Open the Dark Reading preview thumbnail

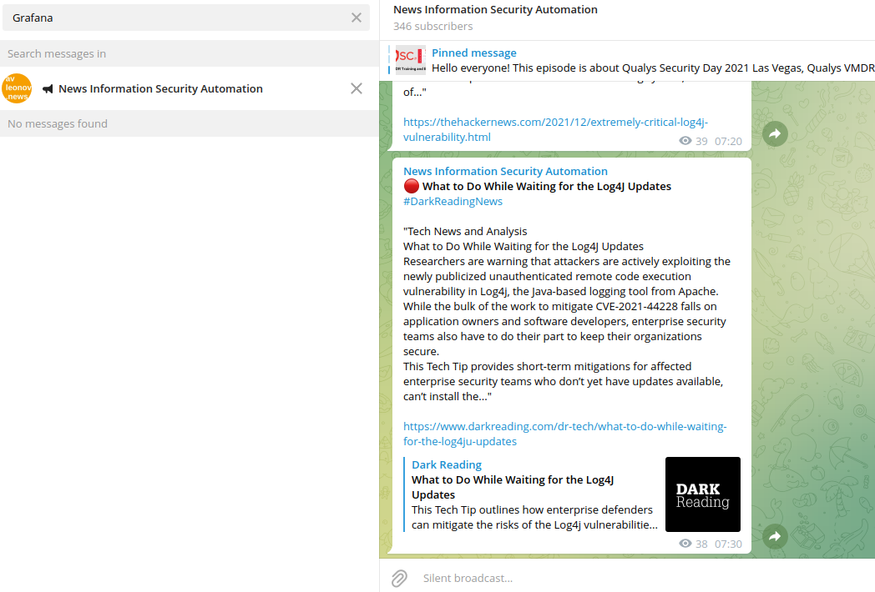(x=702, y=494)
